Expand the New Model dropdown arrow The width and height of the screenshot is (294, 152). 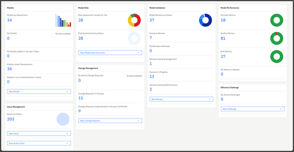click(67, 92)
